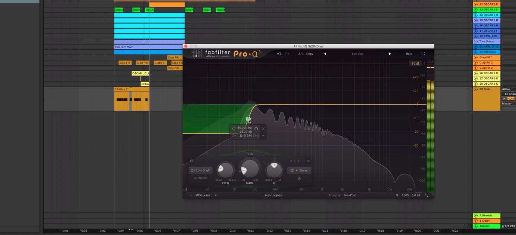Click the 0.0 dB output gain control
The width and height of the screenshot is (516, 235).
pos(416,195)
